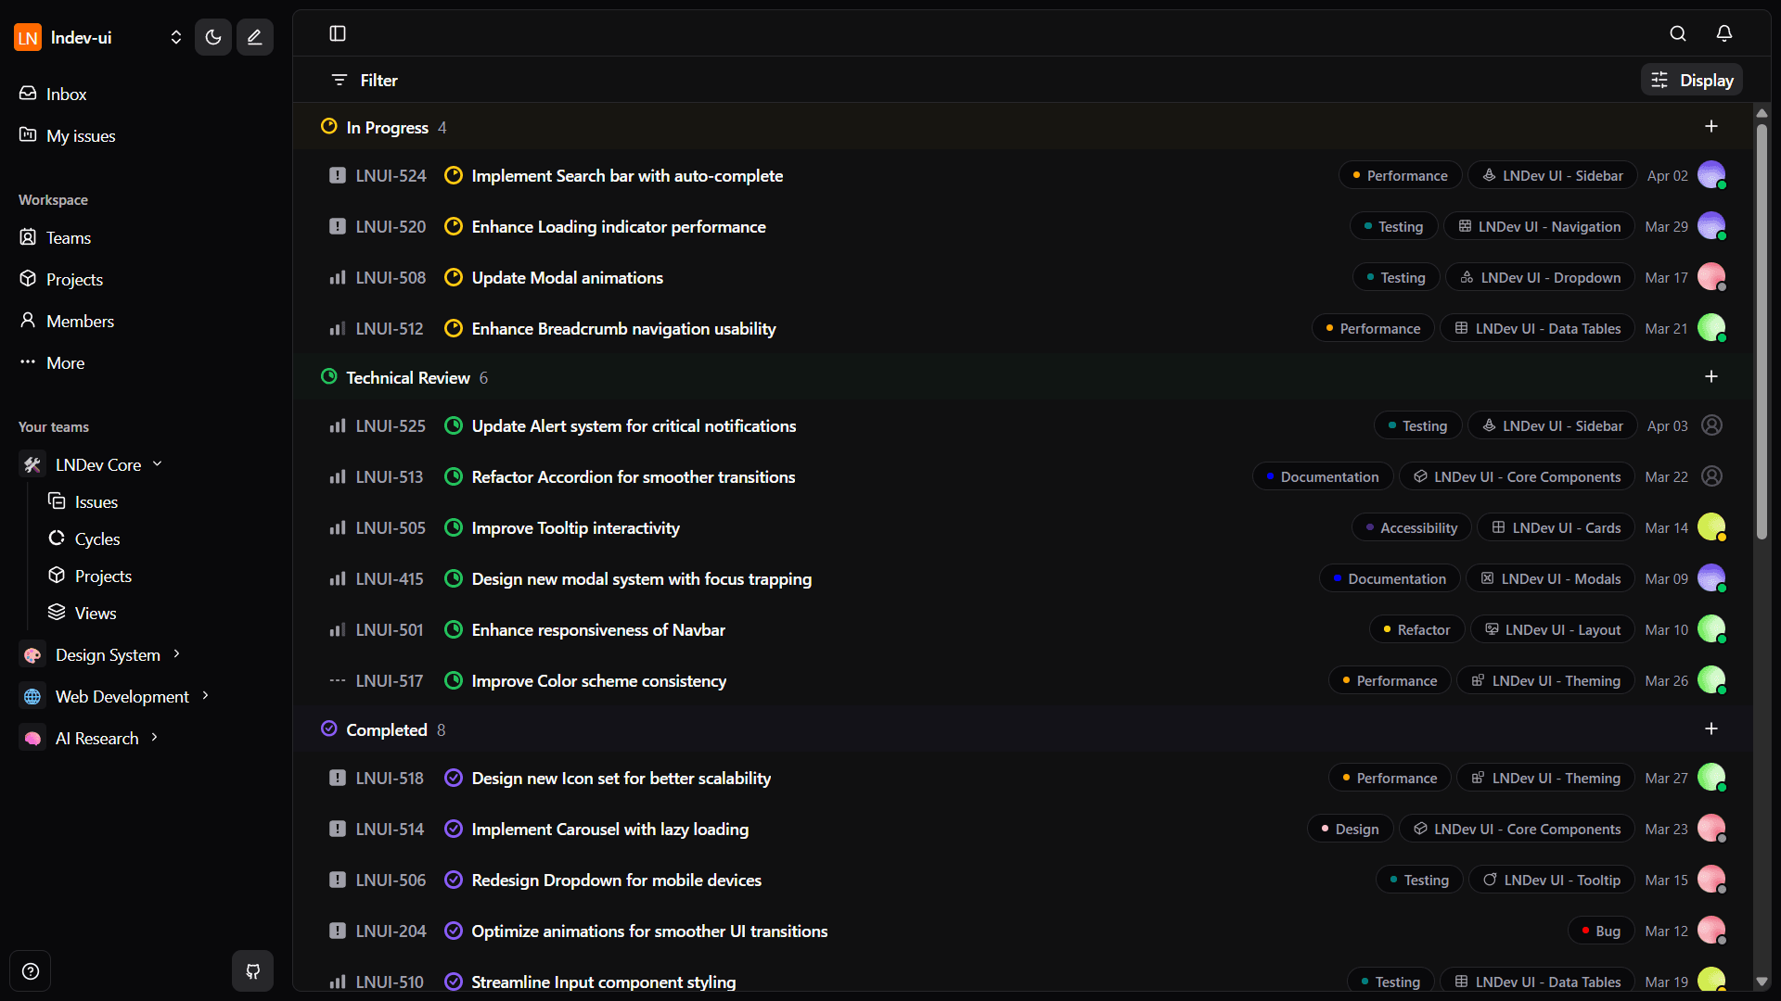Expand the Design System team
Viewport: 1781px width, 1001px height.
point(176,654)
